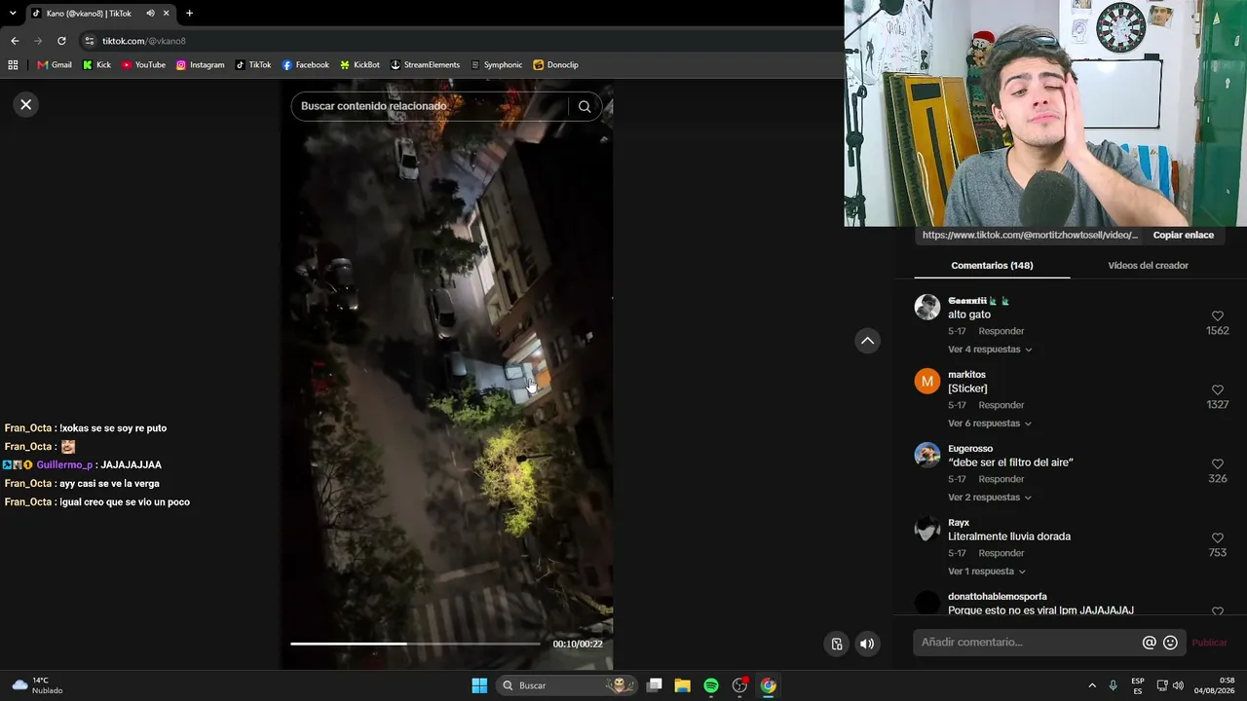Screen dimensions: 1247x701
Task: Expand "Ver 2 respuestas" replies
Action: pos(990,498)
